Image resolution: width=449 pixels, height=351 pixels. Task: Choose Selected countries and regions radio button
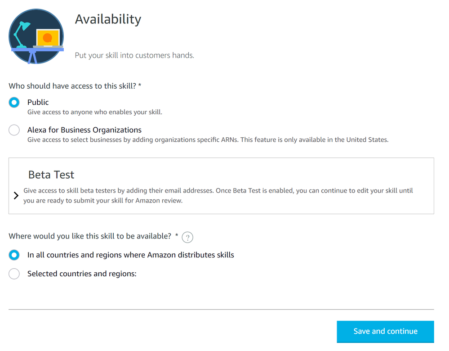(x=14, y=274)
